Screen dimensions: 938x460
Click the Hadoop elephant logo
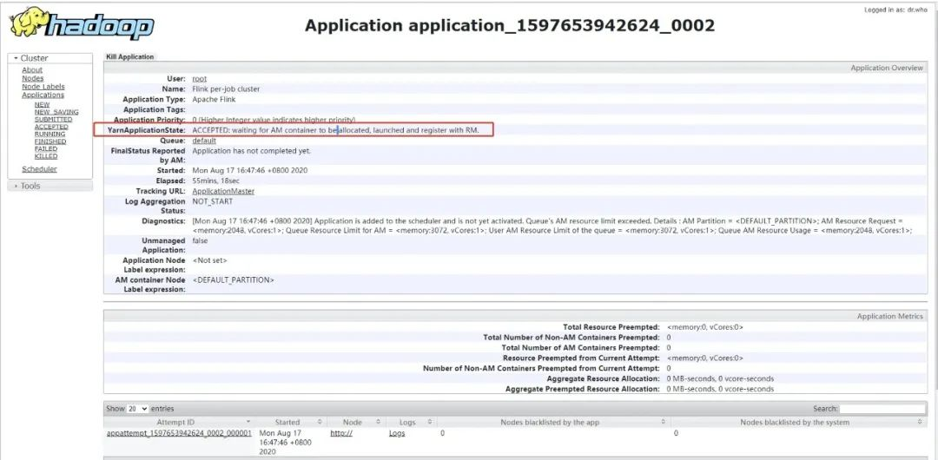coord(82,23)
